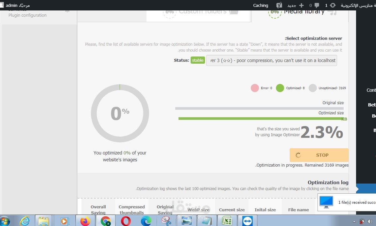The height and width of the screenshot is (226, 376).
Task: Open Excel from the taskbar
Action: (227, 221)
